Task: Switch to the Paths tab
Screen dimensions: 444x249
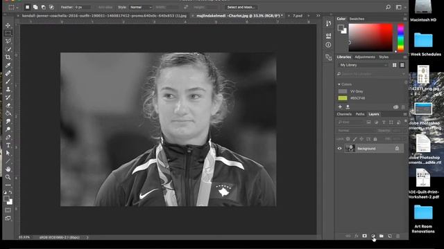Action: (x=360, y=114)
